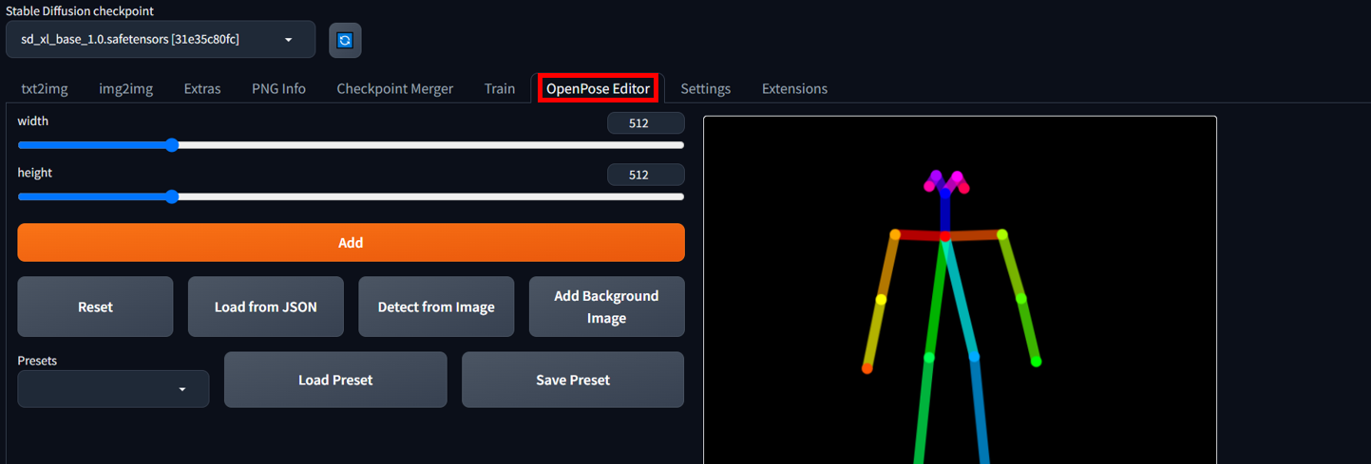
Task: Switch to the txt2img tab
Action: 45,88
